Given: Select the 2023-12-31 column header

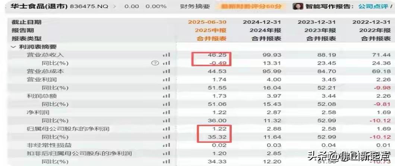Looking at the screenshot, I should click(317, 22).
